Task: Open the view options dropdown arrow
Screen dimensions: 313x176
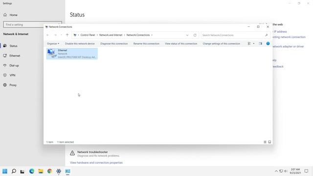Action: [254, 44]
